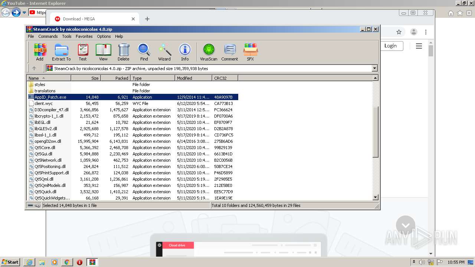Sort files by Name column
475x267 pixels.
49,78
